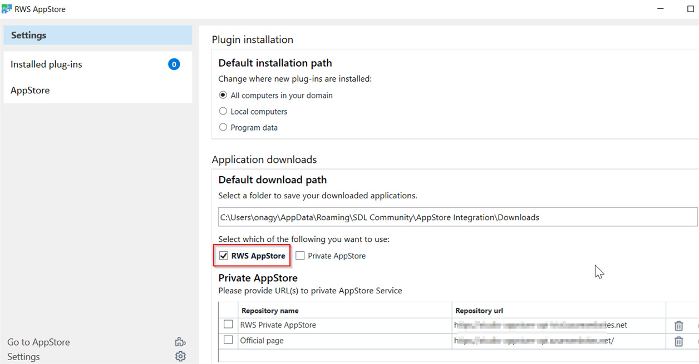
Task: Select Local computers installation option
Action: click(223, 111)
